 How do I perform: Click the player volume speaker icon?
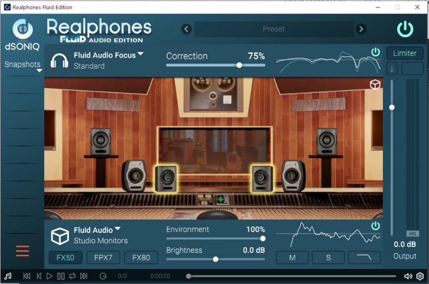point(408,276)
